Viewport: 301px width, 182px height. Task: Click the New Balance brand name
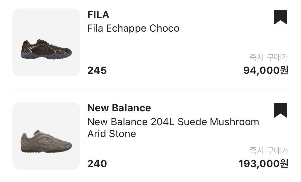click(119, 108)
